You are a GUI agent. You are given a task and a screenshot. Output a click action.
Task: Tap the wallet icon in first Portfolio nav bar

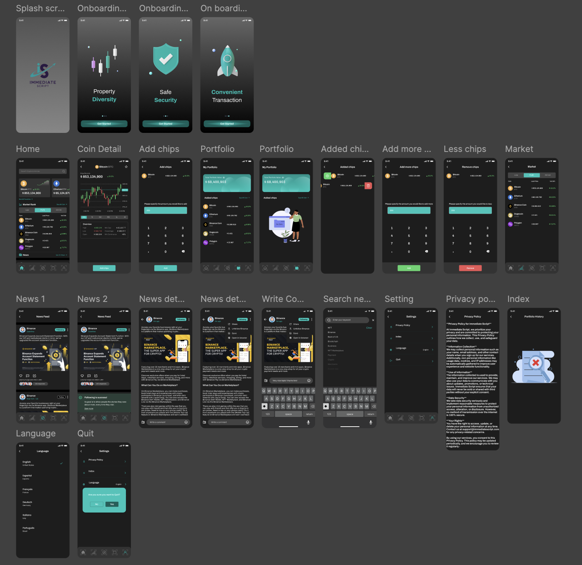238,268
